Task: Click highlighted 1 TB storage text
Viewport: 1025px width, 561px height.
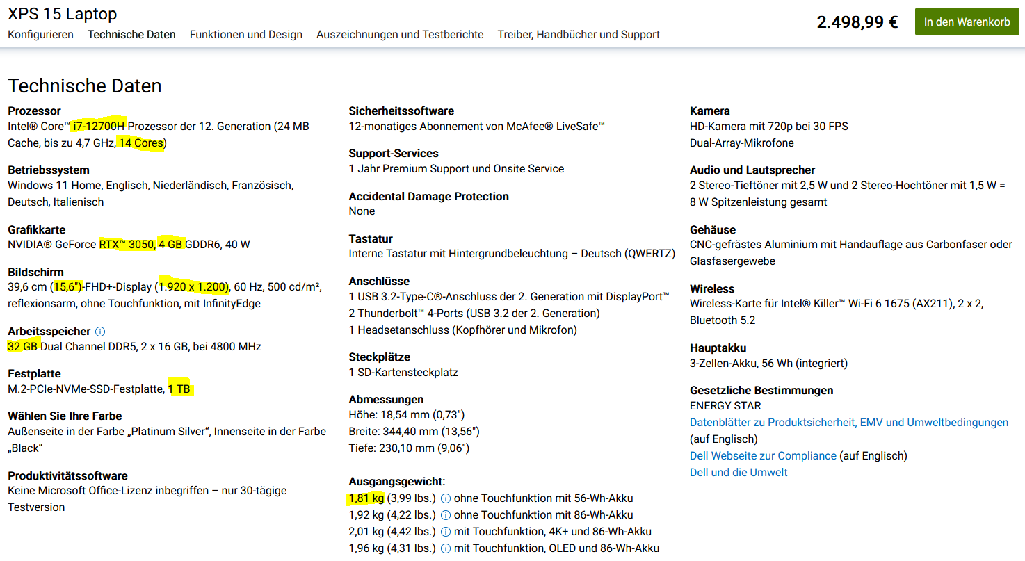Action: (179, 389)
